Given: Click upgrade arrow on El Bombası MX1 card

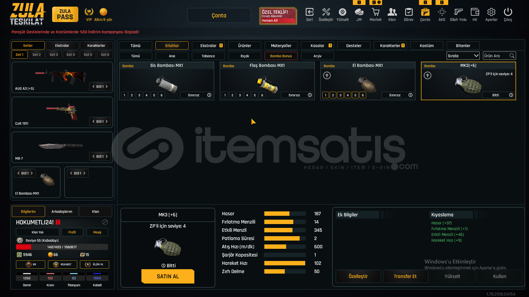Looking at the screenshot, I should coord(327,75).
